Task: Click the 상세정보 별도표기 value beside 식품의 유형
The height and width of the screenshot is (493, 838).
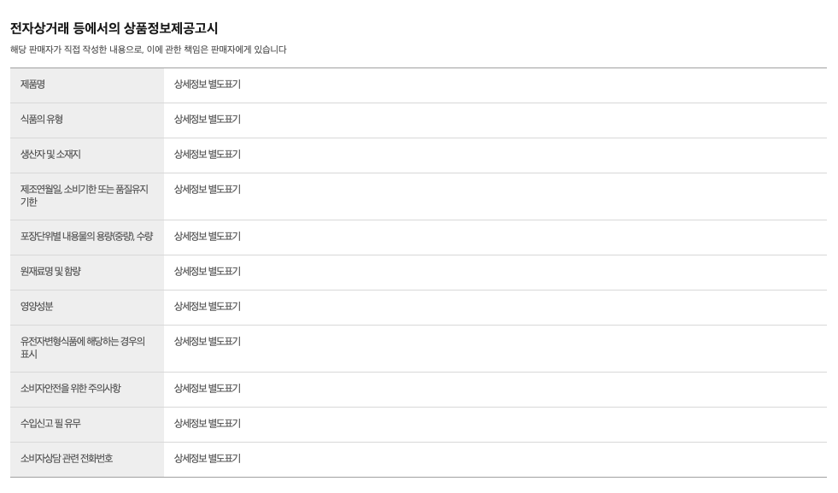Action: [208, 120]
